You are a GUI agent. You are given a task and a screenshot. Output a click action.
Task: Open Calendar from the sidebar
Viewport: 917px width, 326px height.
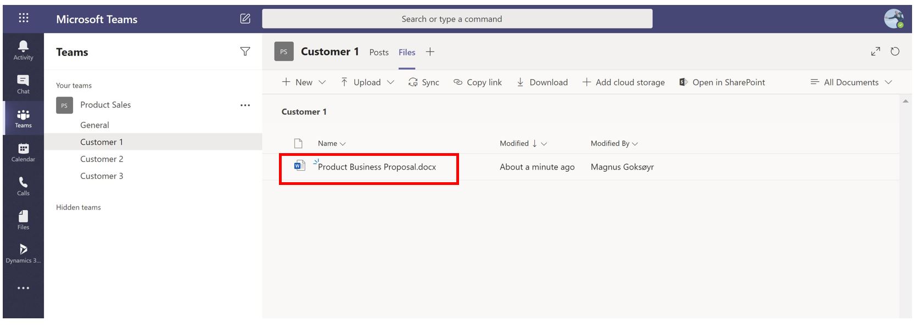[x=23, y=152]
